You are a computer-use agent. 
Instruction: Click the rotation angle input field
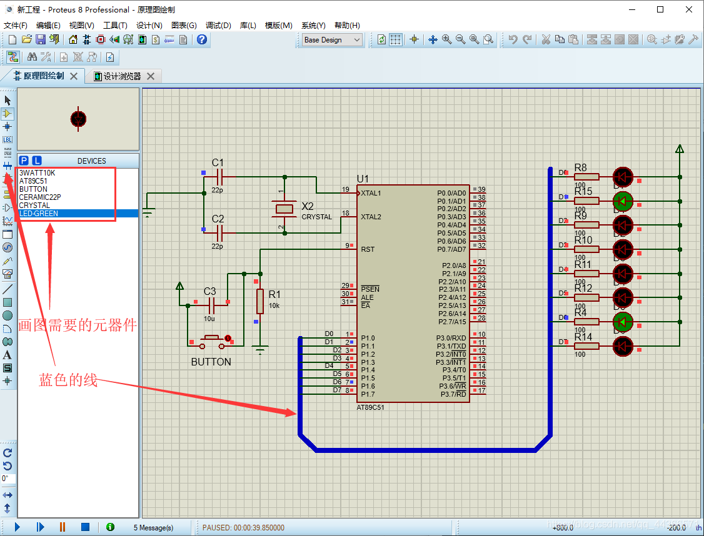pyautogui.click(x=8, y=479)
